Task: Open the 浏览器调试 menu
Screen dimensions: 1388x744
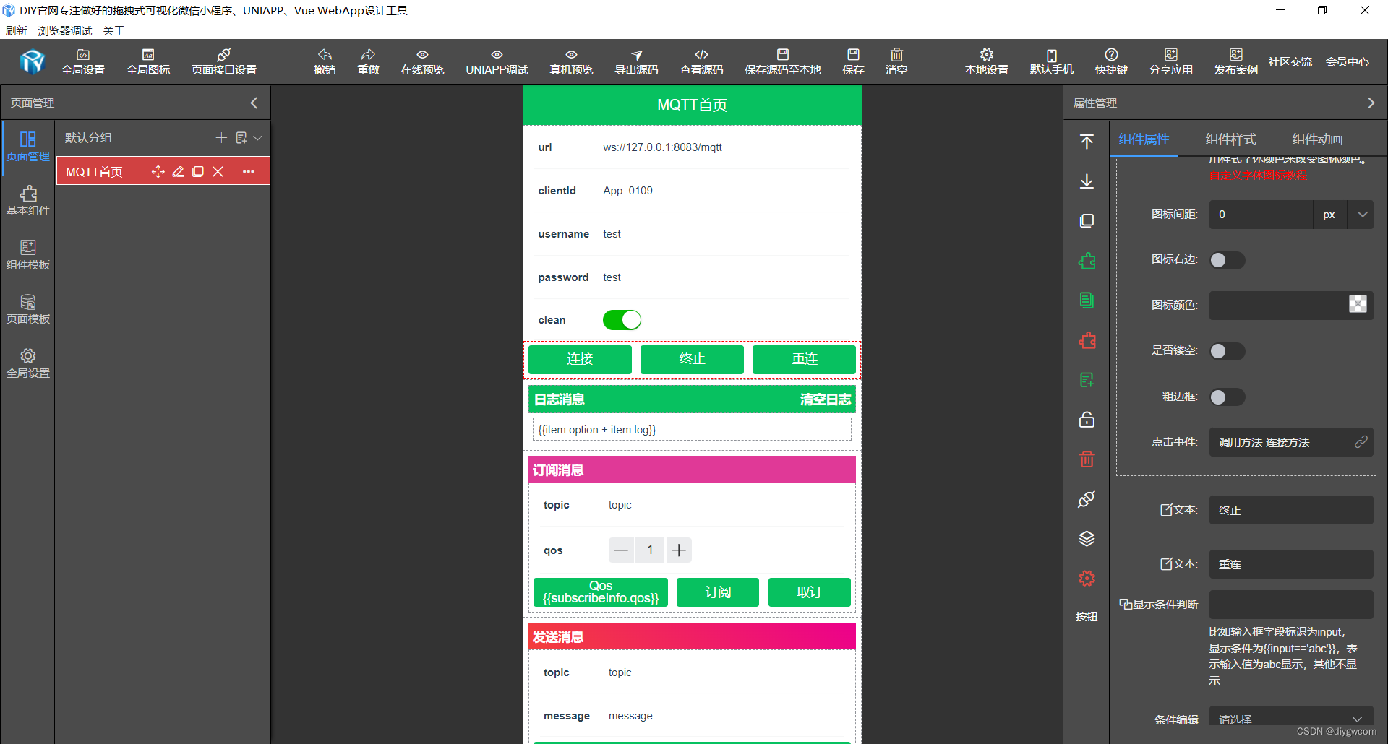Action: point(64,30)
